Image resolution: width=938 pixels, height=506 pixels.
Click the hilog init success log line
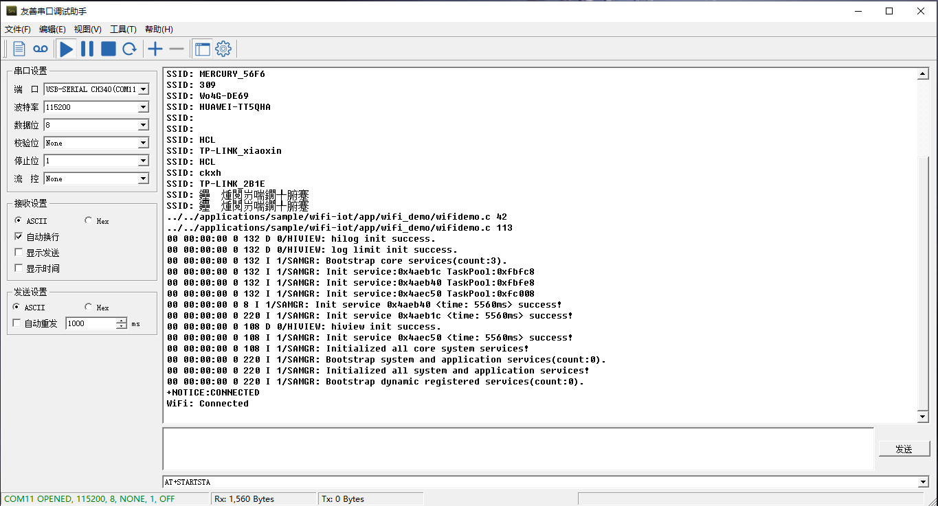(x=301, y=239)
